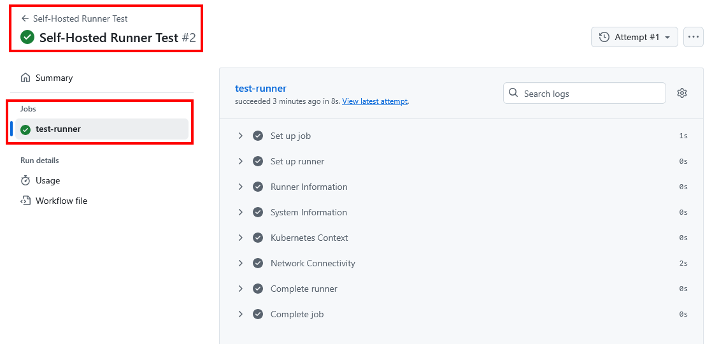This screenshot has width=719, height=344.
Task: Expand the Runner Information step
Action: click(241, 187)
